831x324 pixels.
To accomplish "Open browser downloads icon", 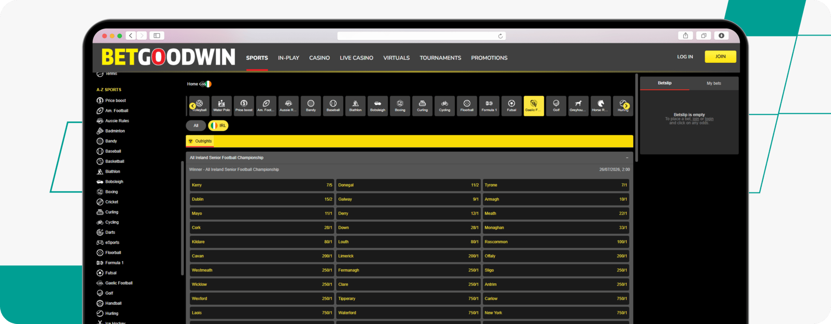I will (721, 36).
